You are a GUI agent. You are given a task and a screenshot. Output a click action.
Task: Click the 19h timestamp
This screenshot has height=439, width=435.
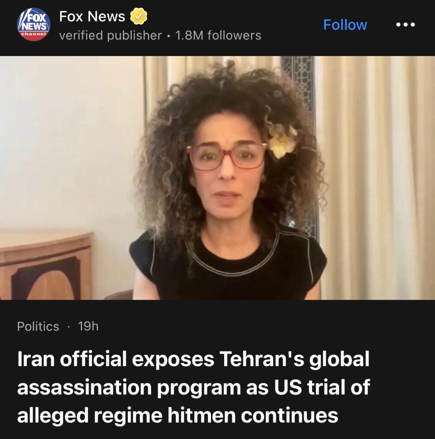[x=88, y=326]
